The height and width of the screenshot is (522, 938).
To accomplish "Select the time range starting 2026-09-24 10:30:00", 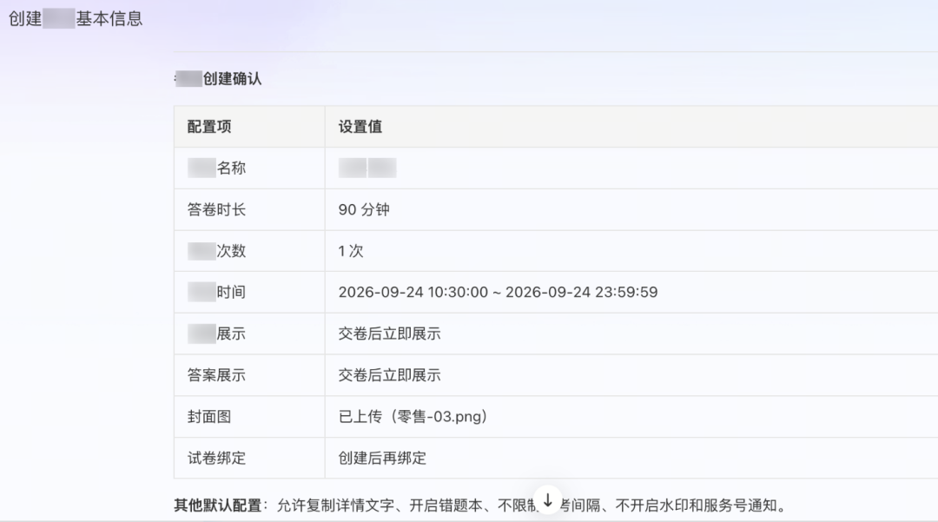I will pos(498,293).
